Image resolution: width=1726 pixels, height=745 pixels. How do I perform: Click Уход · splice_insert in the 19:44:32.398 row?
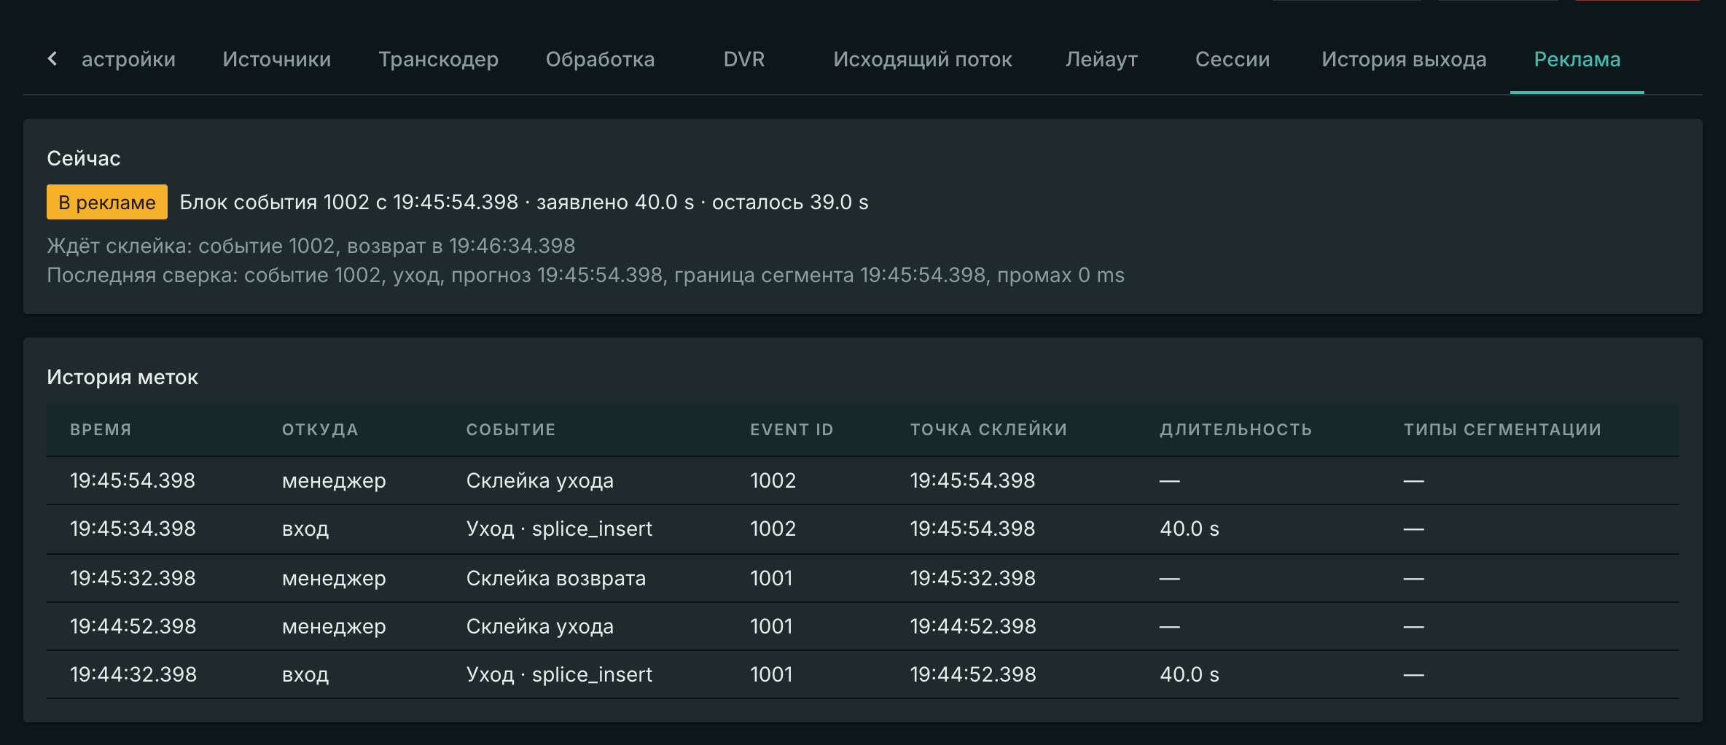pos(559,674)
